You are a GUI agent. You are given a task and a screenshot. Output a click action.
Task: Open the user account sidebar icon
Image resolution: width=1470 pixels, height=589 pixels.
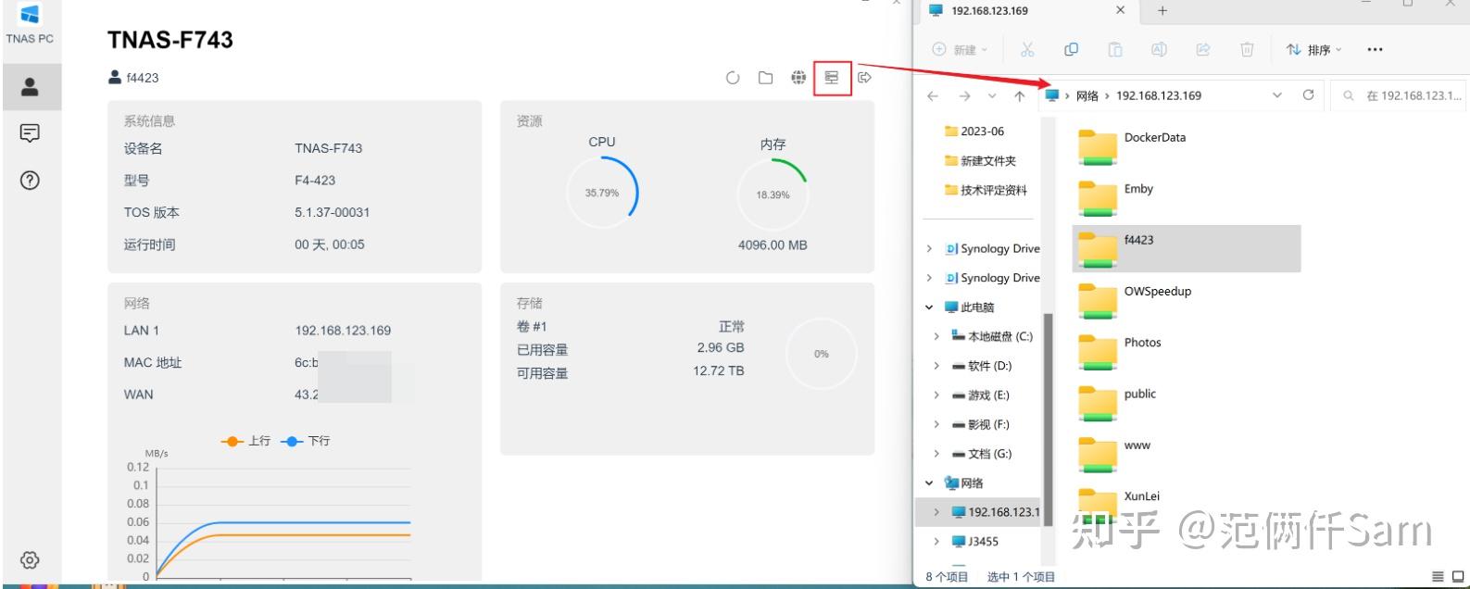point(30,87)
